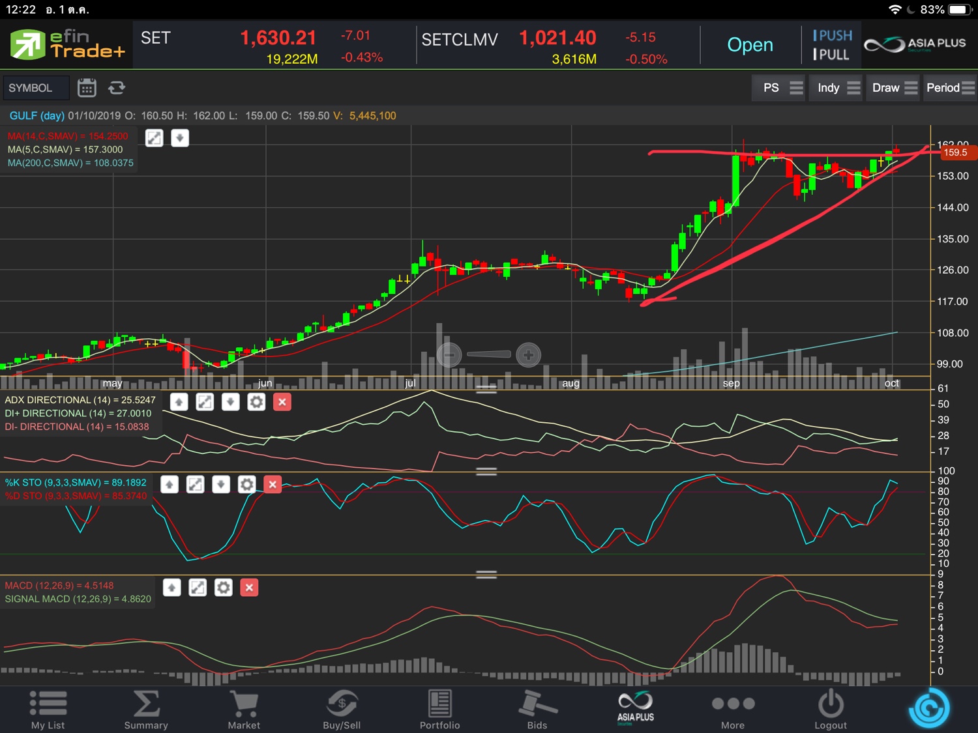Open MACD indicator settings gear
The height and width of the screenshot is (733, 978).
coord(224,588)
